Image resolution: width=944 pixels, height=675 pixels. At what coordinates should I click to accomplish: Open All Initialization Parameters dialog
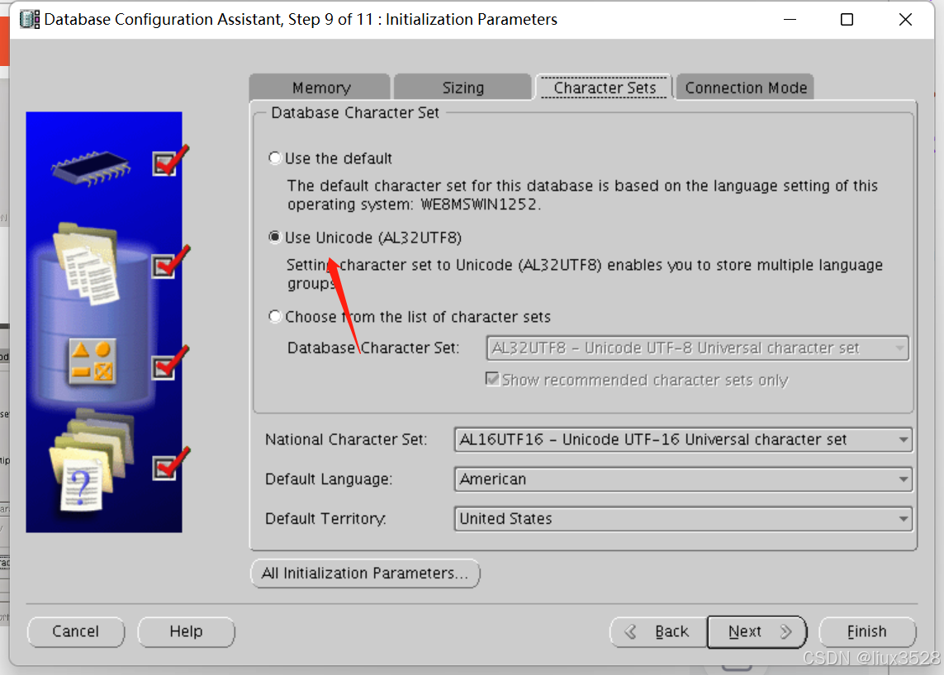coord(365,573)
